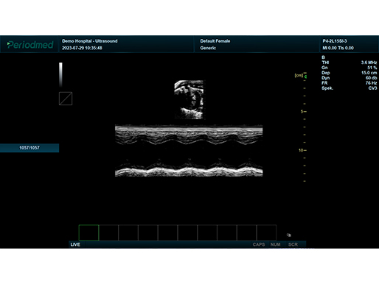The height and width of the screenshot is (284, 379).
Task: Click the grayscale gradient bar
Action: click(60, 75)
